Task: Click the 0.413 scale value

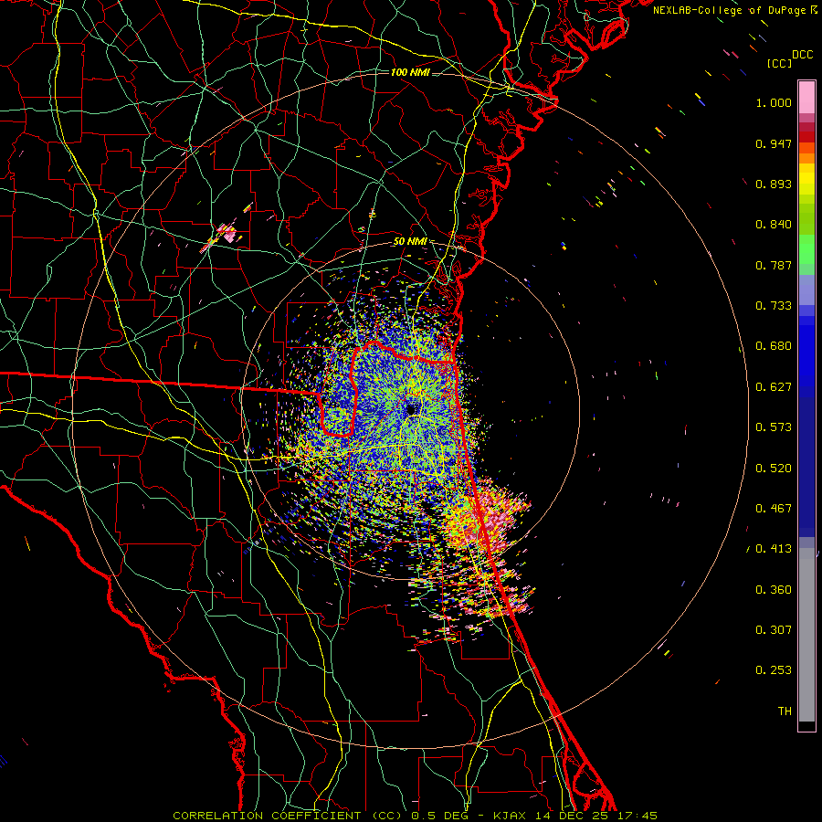Action: pos(774,549)
